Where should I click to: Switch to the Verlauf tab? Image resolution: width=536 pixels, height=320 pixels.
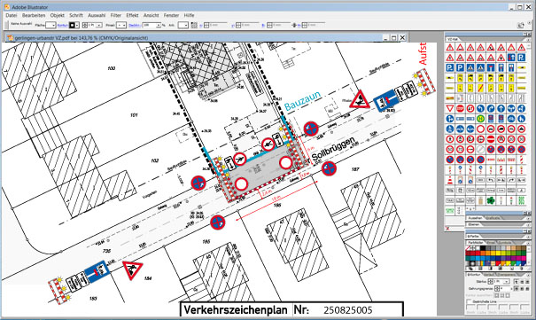(x=489, y=275)
